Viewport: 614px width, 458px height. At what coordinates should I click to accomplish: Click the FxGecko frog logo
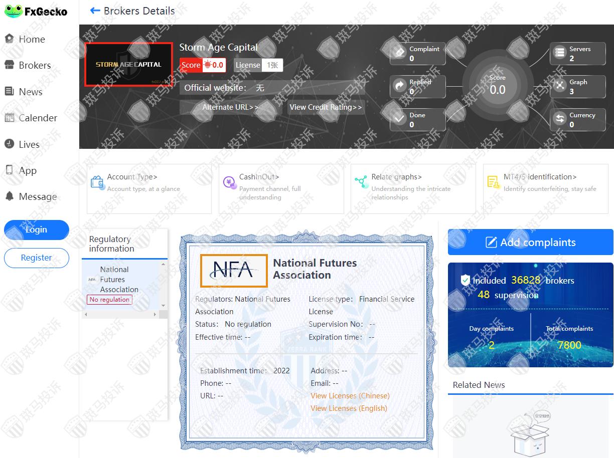[x=13, y=11]
